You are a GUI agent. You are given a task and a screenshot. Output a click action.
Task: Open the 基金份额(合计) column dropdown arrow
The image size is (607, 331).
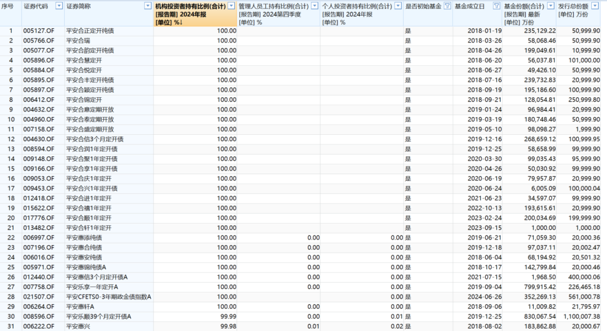pos(550,6)
